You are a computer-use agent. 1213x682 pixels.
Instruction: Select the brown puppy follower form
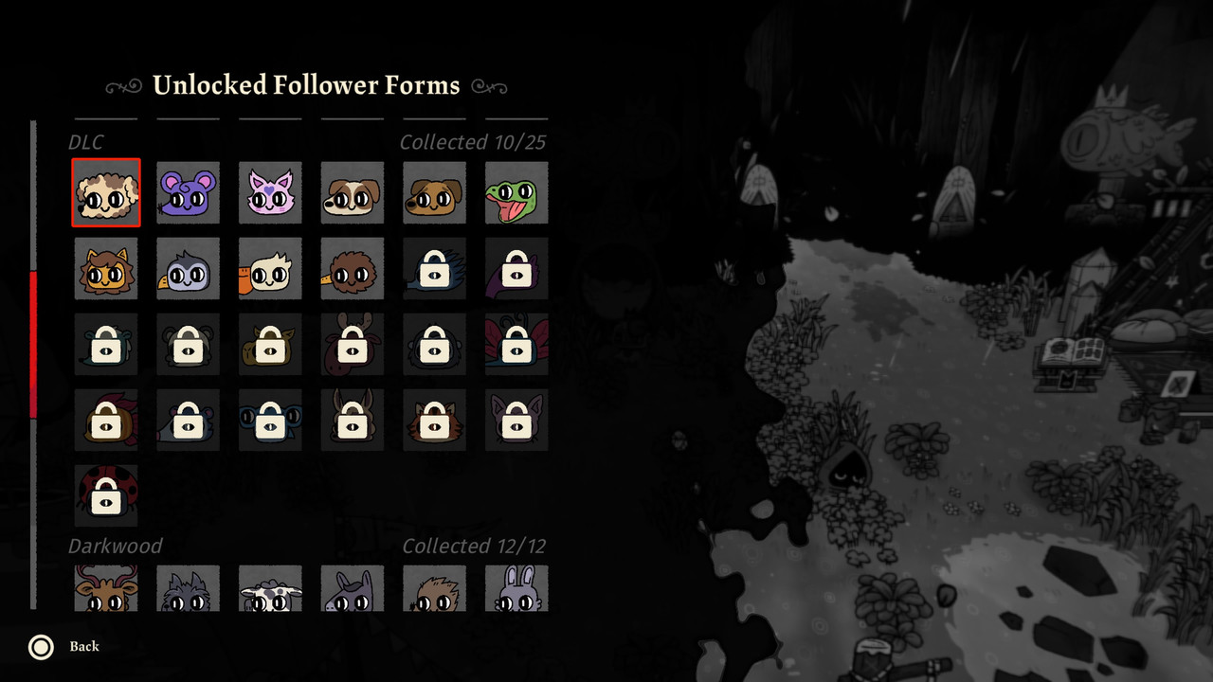click(x=434, y=192)
